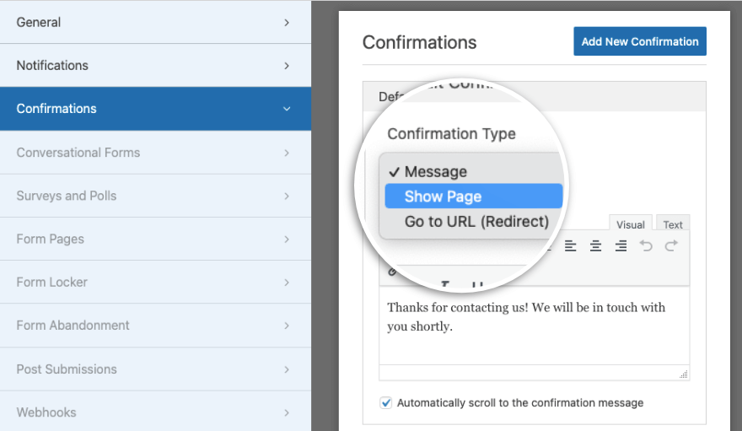
Task: Toggle Automatically scroll to confirmation message checkbox
Action: point(385,402)
